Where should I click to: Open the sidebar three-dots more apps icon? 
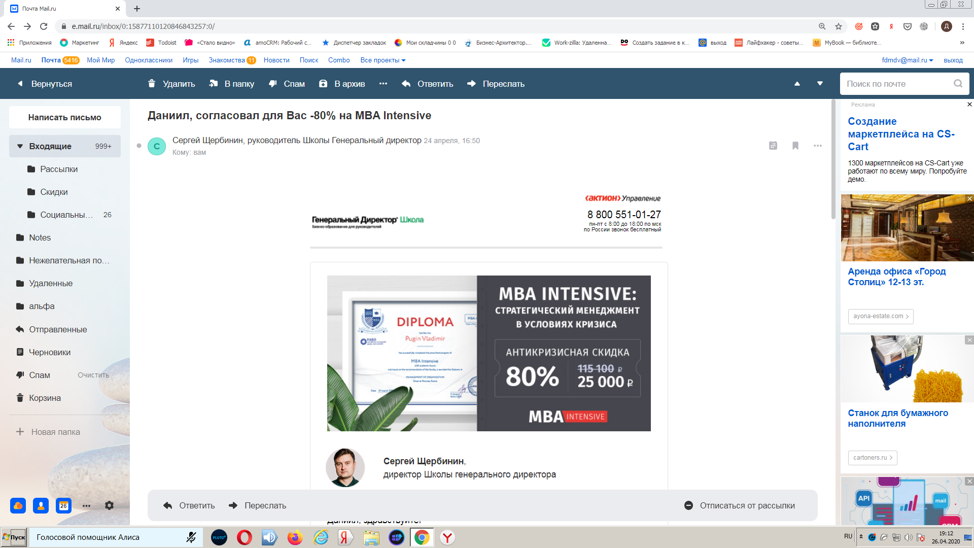[x=86, y=505]
